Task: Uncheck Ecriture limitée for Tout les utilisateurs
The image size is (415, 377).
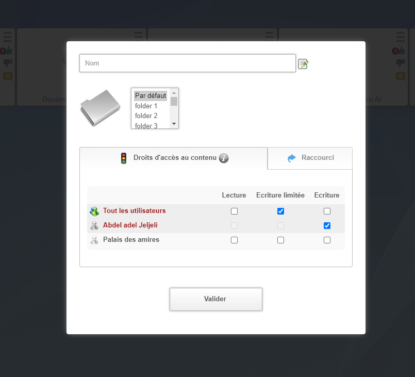Action: point(280,211)
